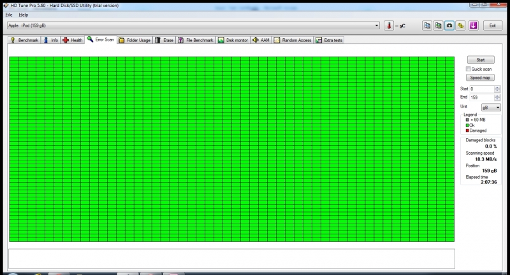
Task: Switch to the Health tab
Action: tap(72, 40)
